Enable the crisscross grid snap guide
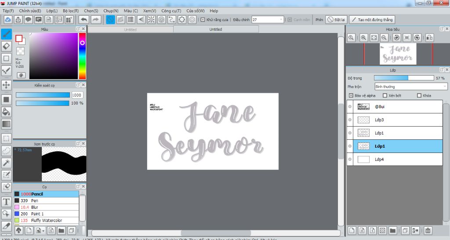This screenshot has height=240, width=450. pyautogui.click(x=131, y=19)
